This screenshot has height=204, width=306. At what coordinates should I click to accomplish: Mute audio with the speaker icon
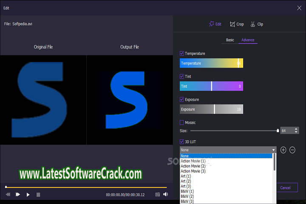coord(165,194)
